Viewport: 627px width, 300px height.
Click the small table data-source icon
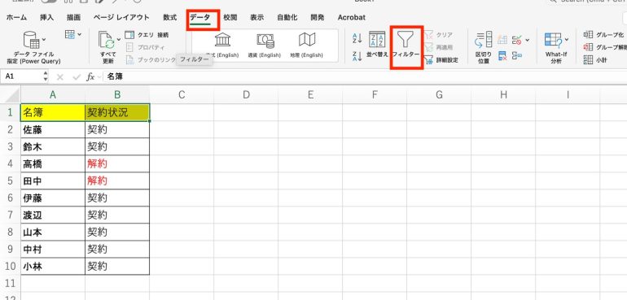click(69, 34)
